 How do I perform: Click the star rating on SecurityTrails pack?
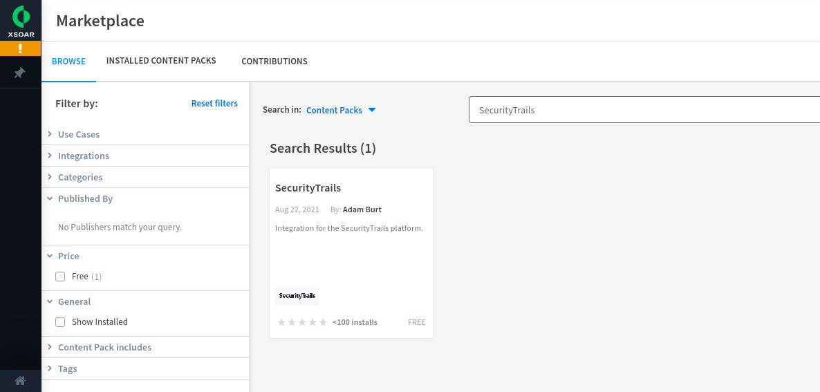(x=301, y=322)
